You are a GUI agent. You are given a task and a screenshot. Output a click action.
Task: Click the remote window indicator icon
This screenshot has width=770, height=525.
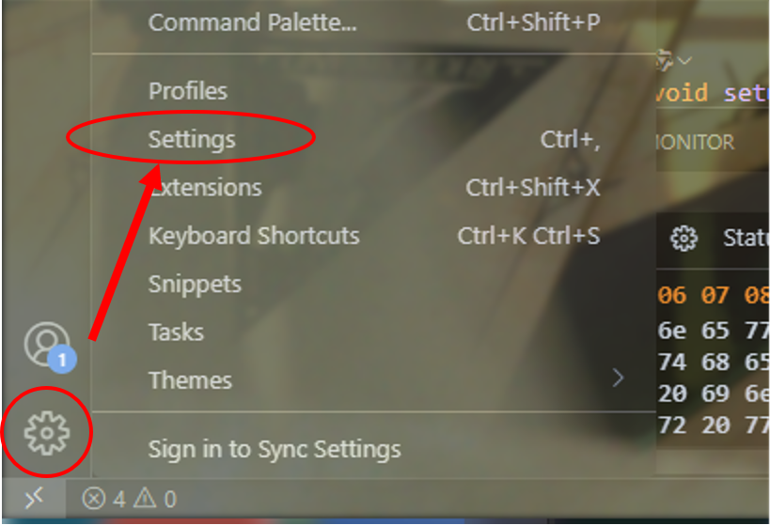click(33, 498)
